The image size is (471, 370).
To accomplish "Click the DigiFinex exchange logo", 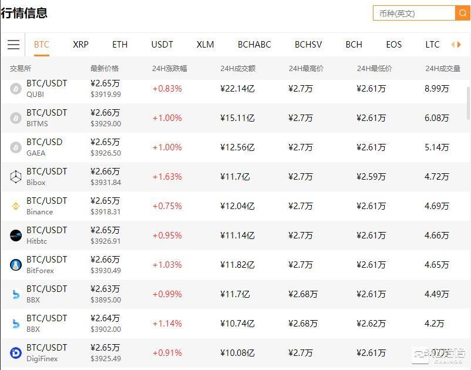I will point(16,353).
